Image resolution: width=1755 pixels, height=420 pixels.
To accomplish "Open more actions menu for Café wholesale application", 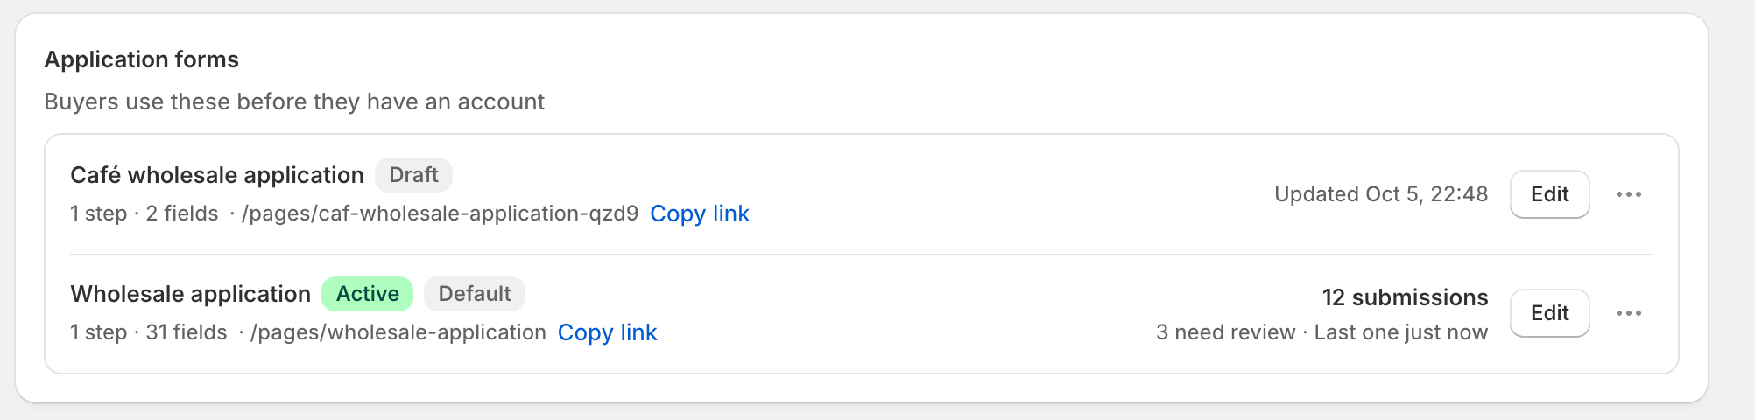I will click(1629, 194).
